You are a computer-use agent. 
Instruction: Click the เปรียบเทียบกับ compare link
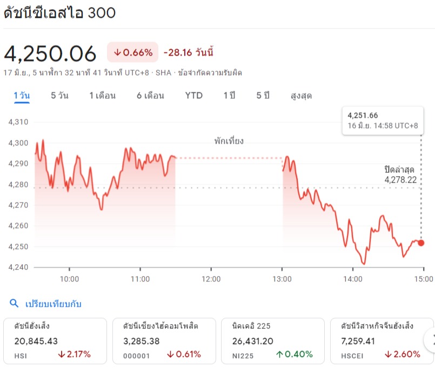click(53, 304)
